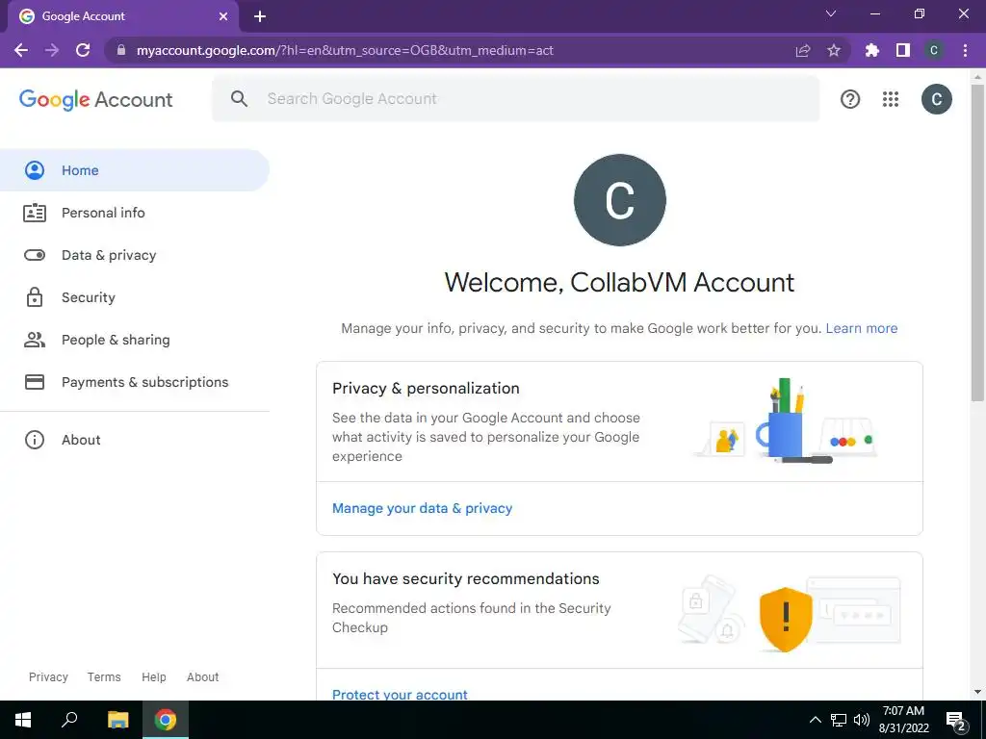Open the Extensions puzzle icon
The image size is (986, 739).
click(872, 50)
